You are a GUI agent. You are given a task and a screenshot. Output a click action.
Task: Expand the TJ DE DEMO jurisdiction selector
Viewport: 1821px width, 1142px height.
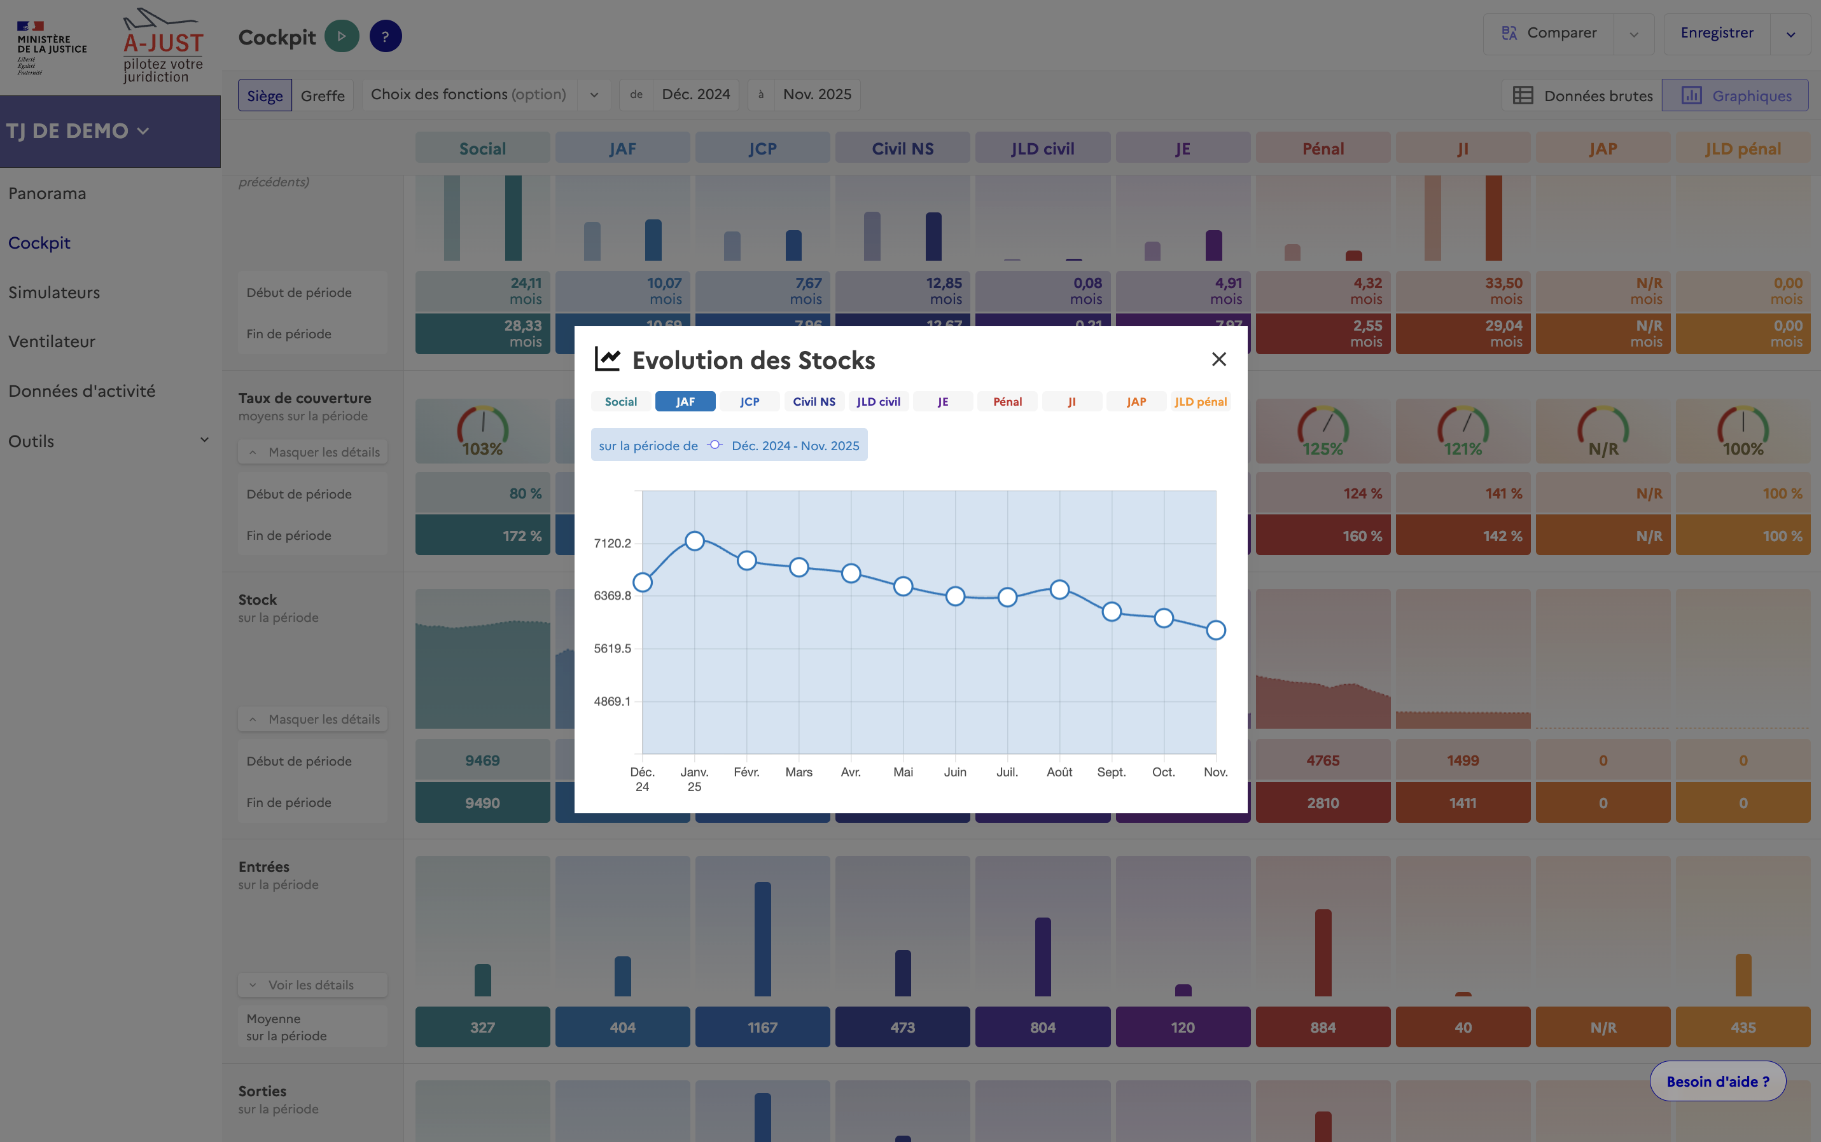point(79,132)
